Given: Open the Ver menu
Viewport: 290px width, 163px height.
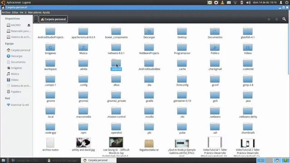Looking at the screenshot, I should coord(21,13).
